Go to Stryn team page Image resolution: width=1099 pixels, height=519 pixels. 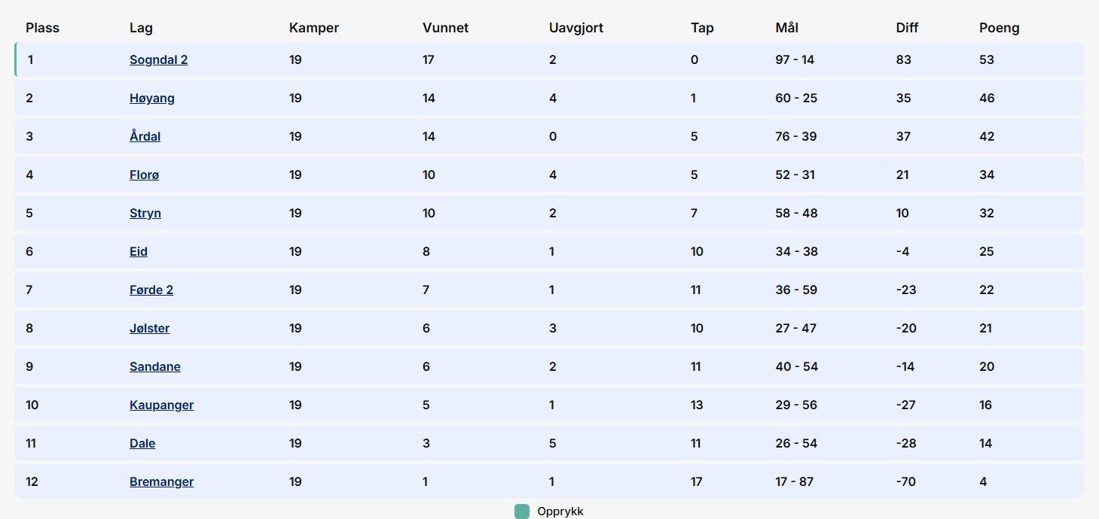(145, 214)
